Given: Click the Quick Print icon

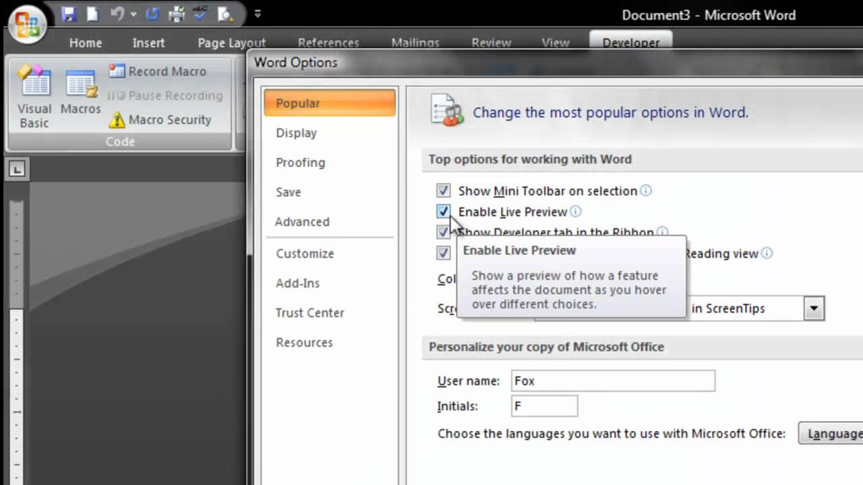Looking at the screenshot, I should click(177, 13).
